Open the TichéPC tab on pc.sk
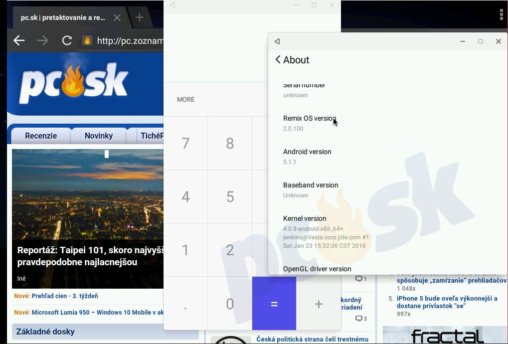The image size is (508, 344). tap(152, 136)
